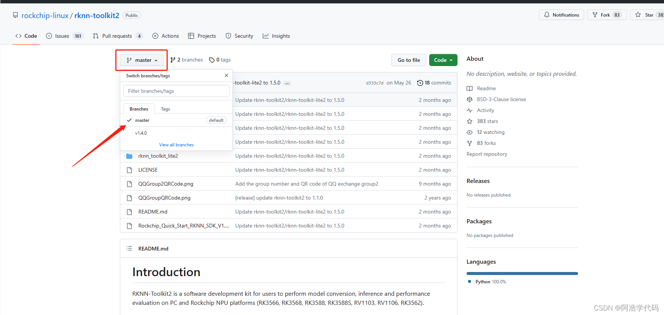Open the Actions tab
This screenshot has width=664, height=315.
[x=166, y=36]
